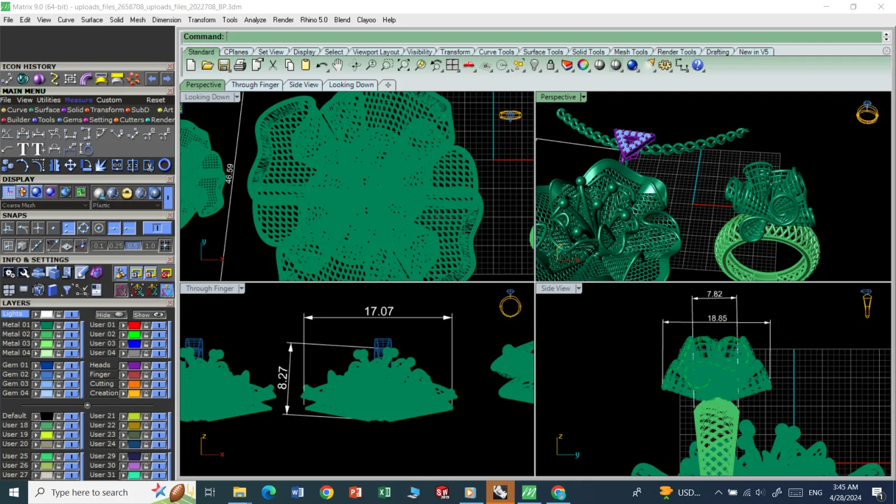This screenshot has height=504, width=896.
Task: Click the Zoom Extents icon
Action: click(403, 65)
